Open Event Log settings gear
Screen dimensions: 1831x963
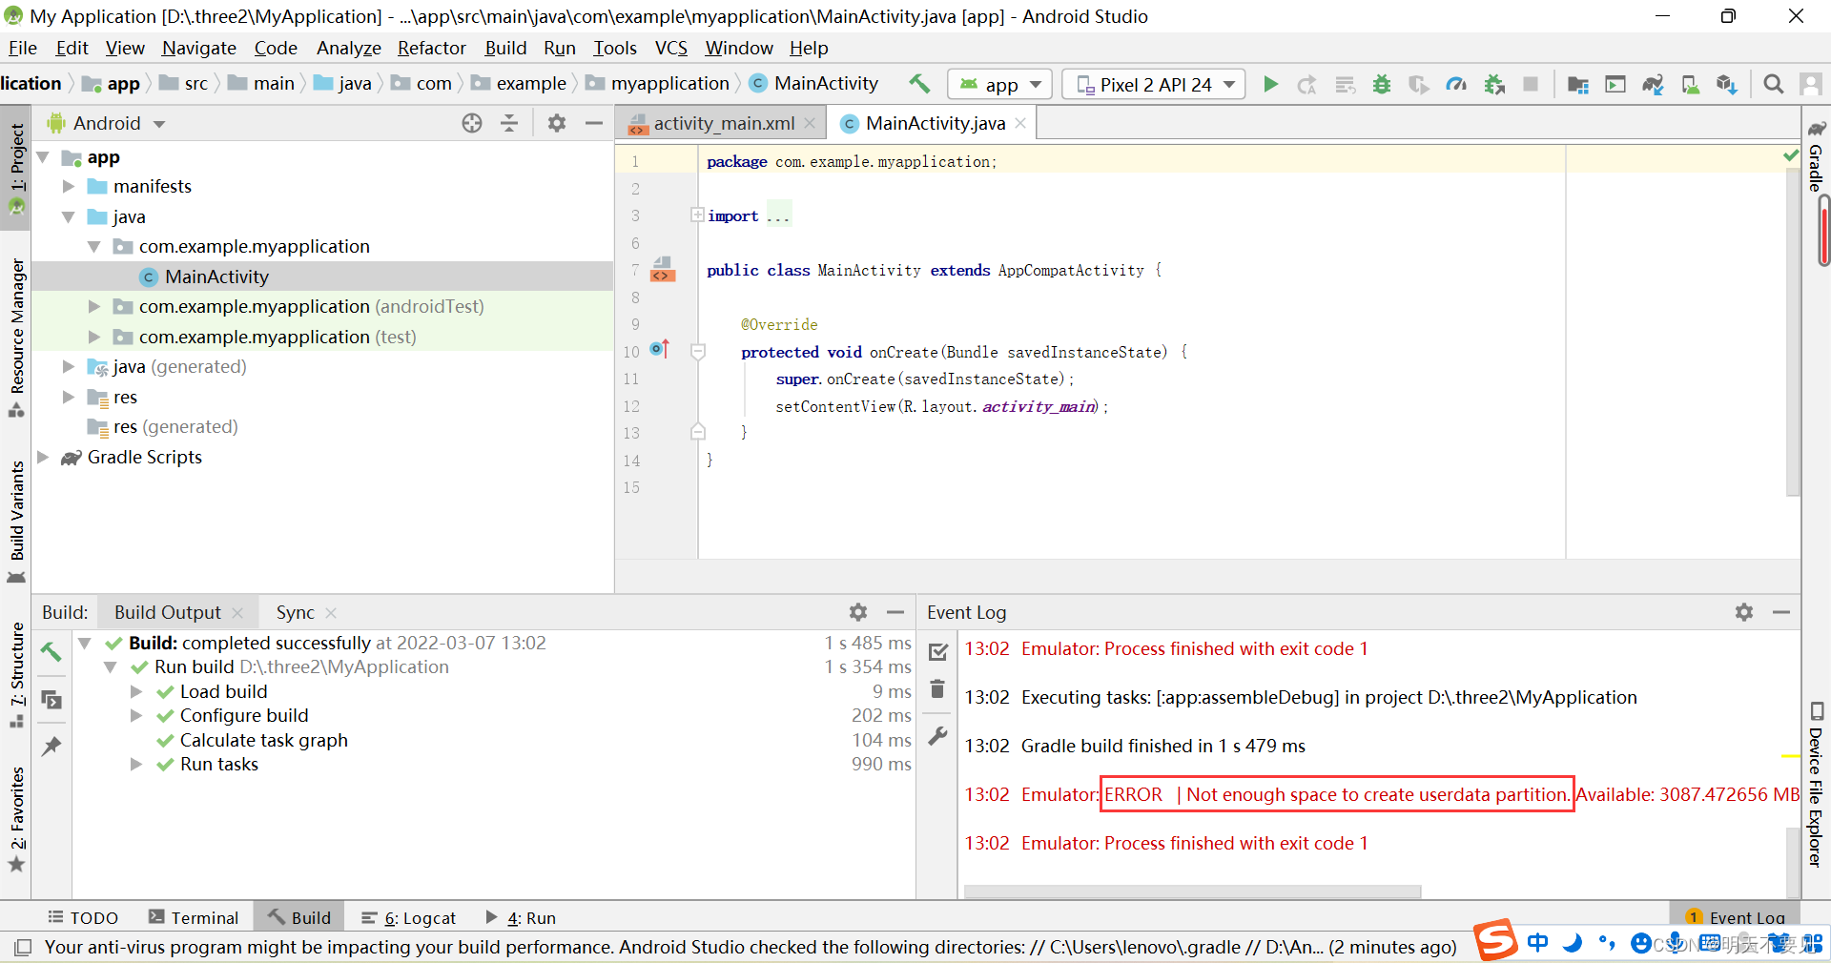pos(1744,612)
